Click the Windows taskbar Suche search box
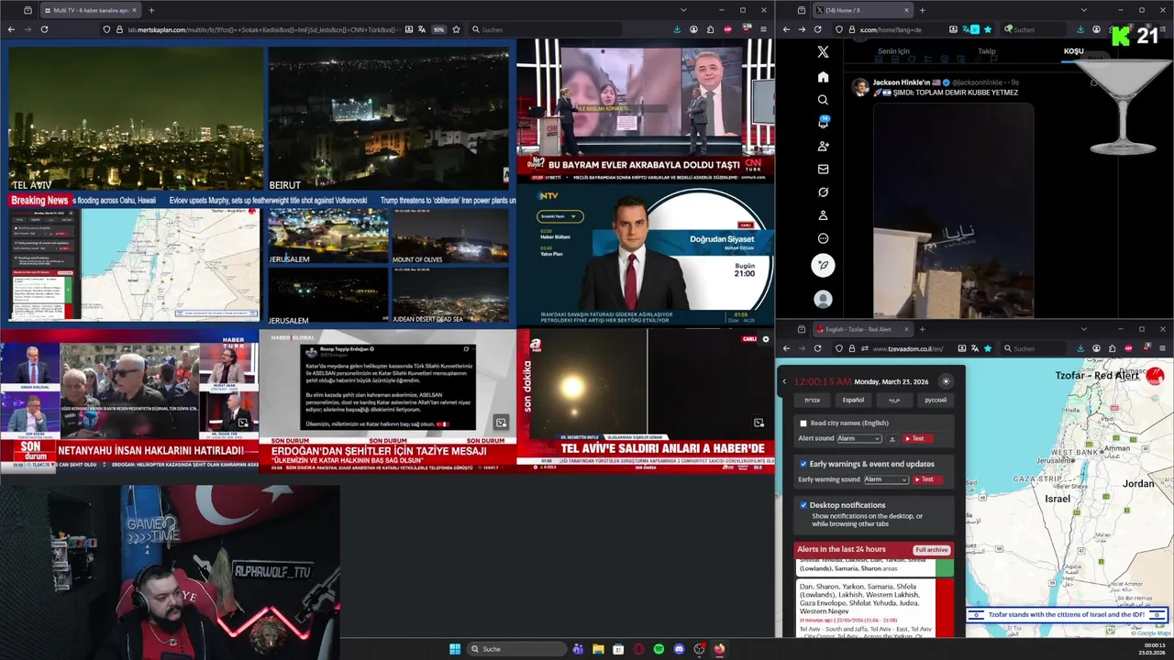 [x=516, y=649]
